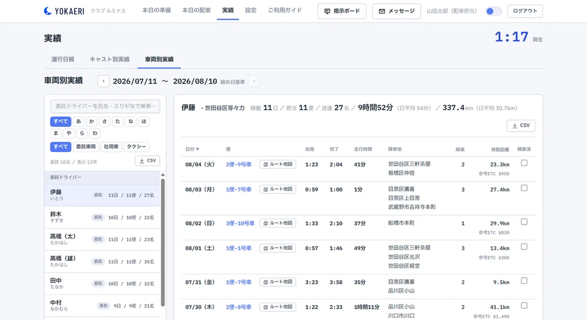Filter drivers by あ

coord(79,121)
